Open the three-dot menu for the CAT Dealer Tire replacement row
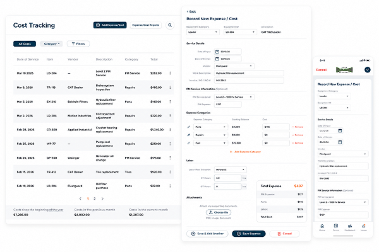Image resolution: width=379 pixels, height=252 pixels. 170,172
